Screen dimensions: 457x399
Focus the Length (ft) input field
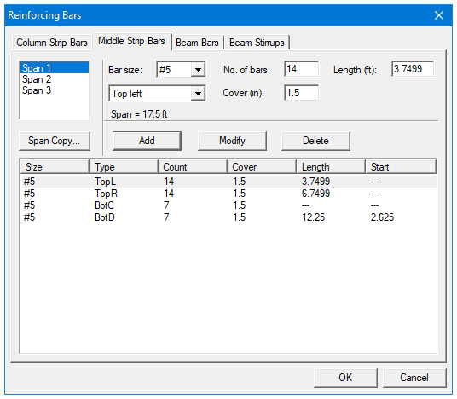pos(413,69)
